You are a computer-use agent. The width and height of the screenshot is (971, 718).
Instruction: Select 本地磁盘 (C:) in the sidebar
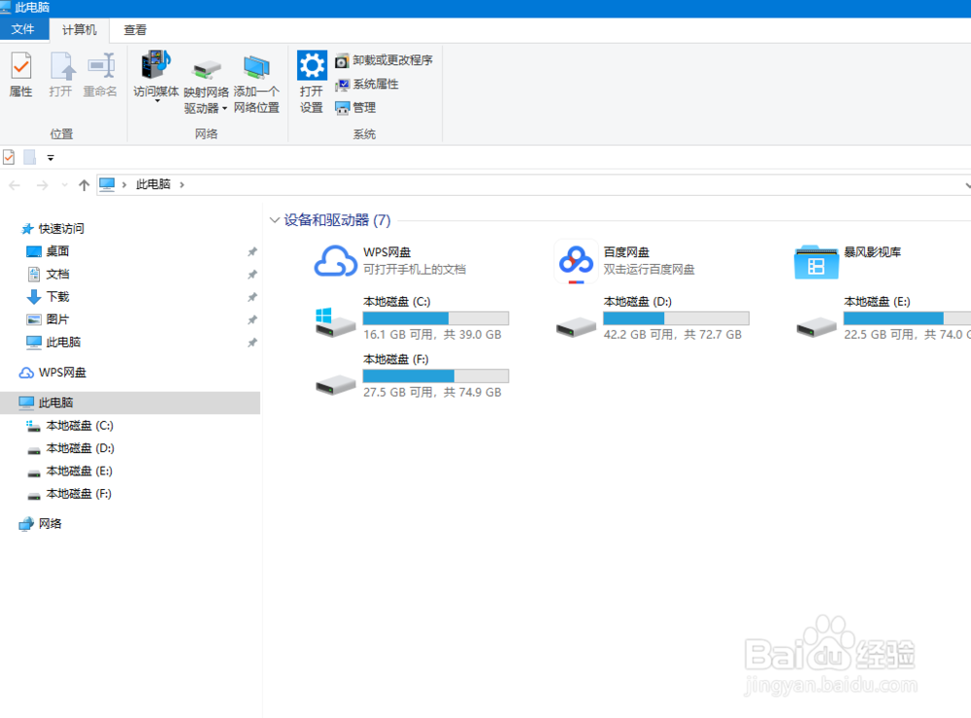78,425
